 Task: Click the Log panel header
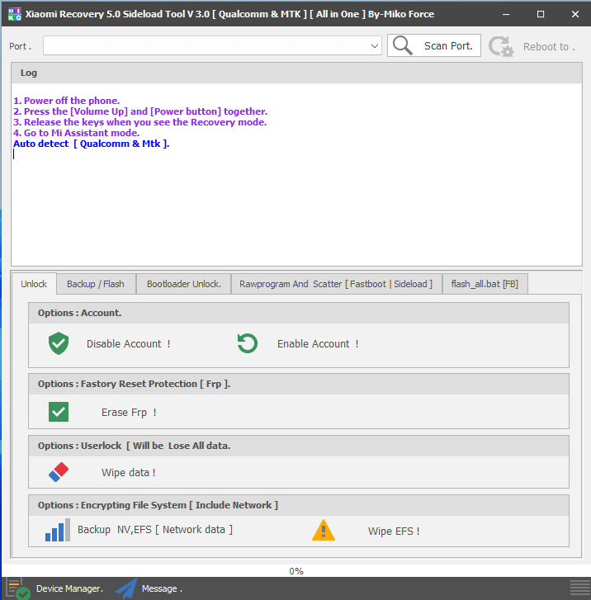pos(296,73)
